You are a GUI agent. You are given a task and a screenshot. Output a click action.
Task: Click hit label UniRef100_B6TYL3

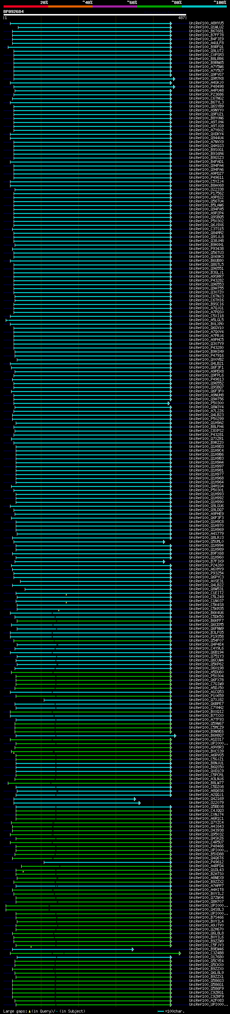coord(206,103)
